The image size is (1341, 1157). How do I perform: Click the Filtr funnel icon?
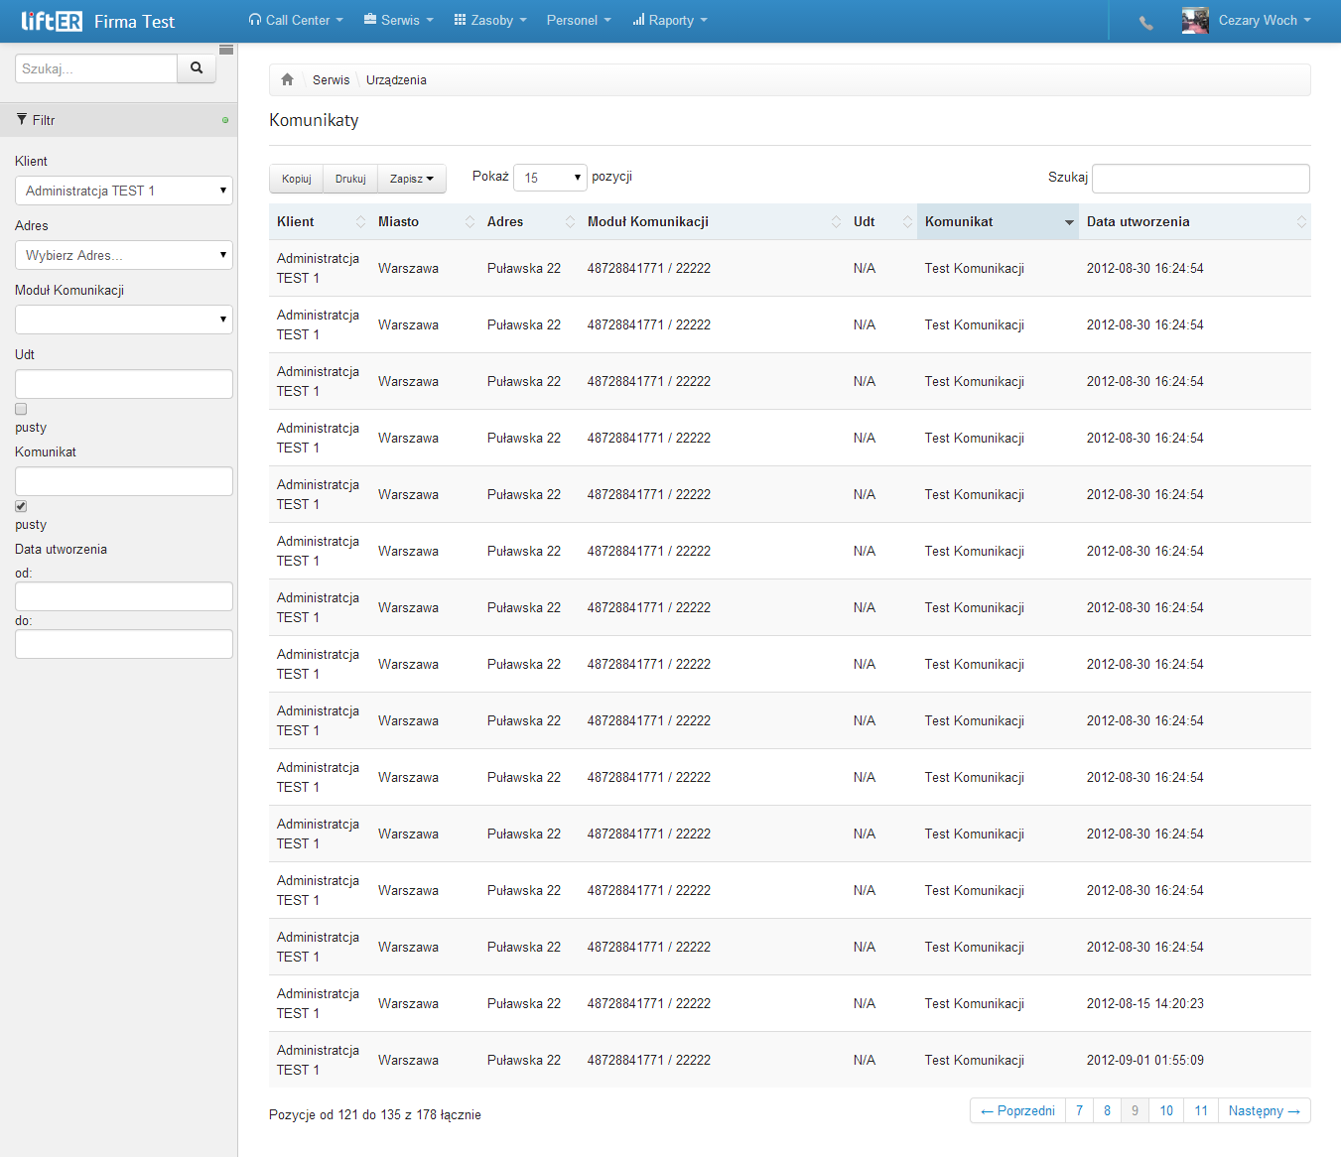pyautogui.click(x=22, y=119)
